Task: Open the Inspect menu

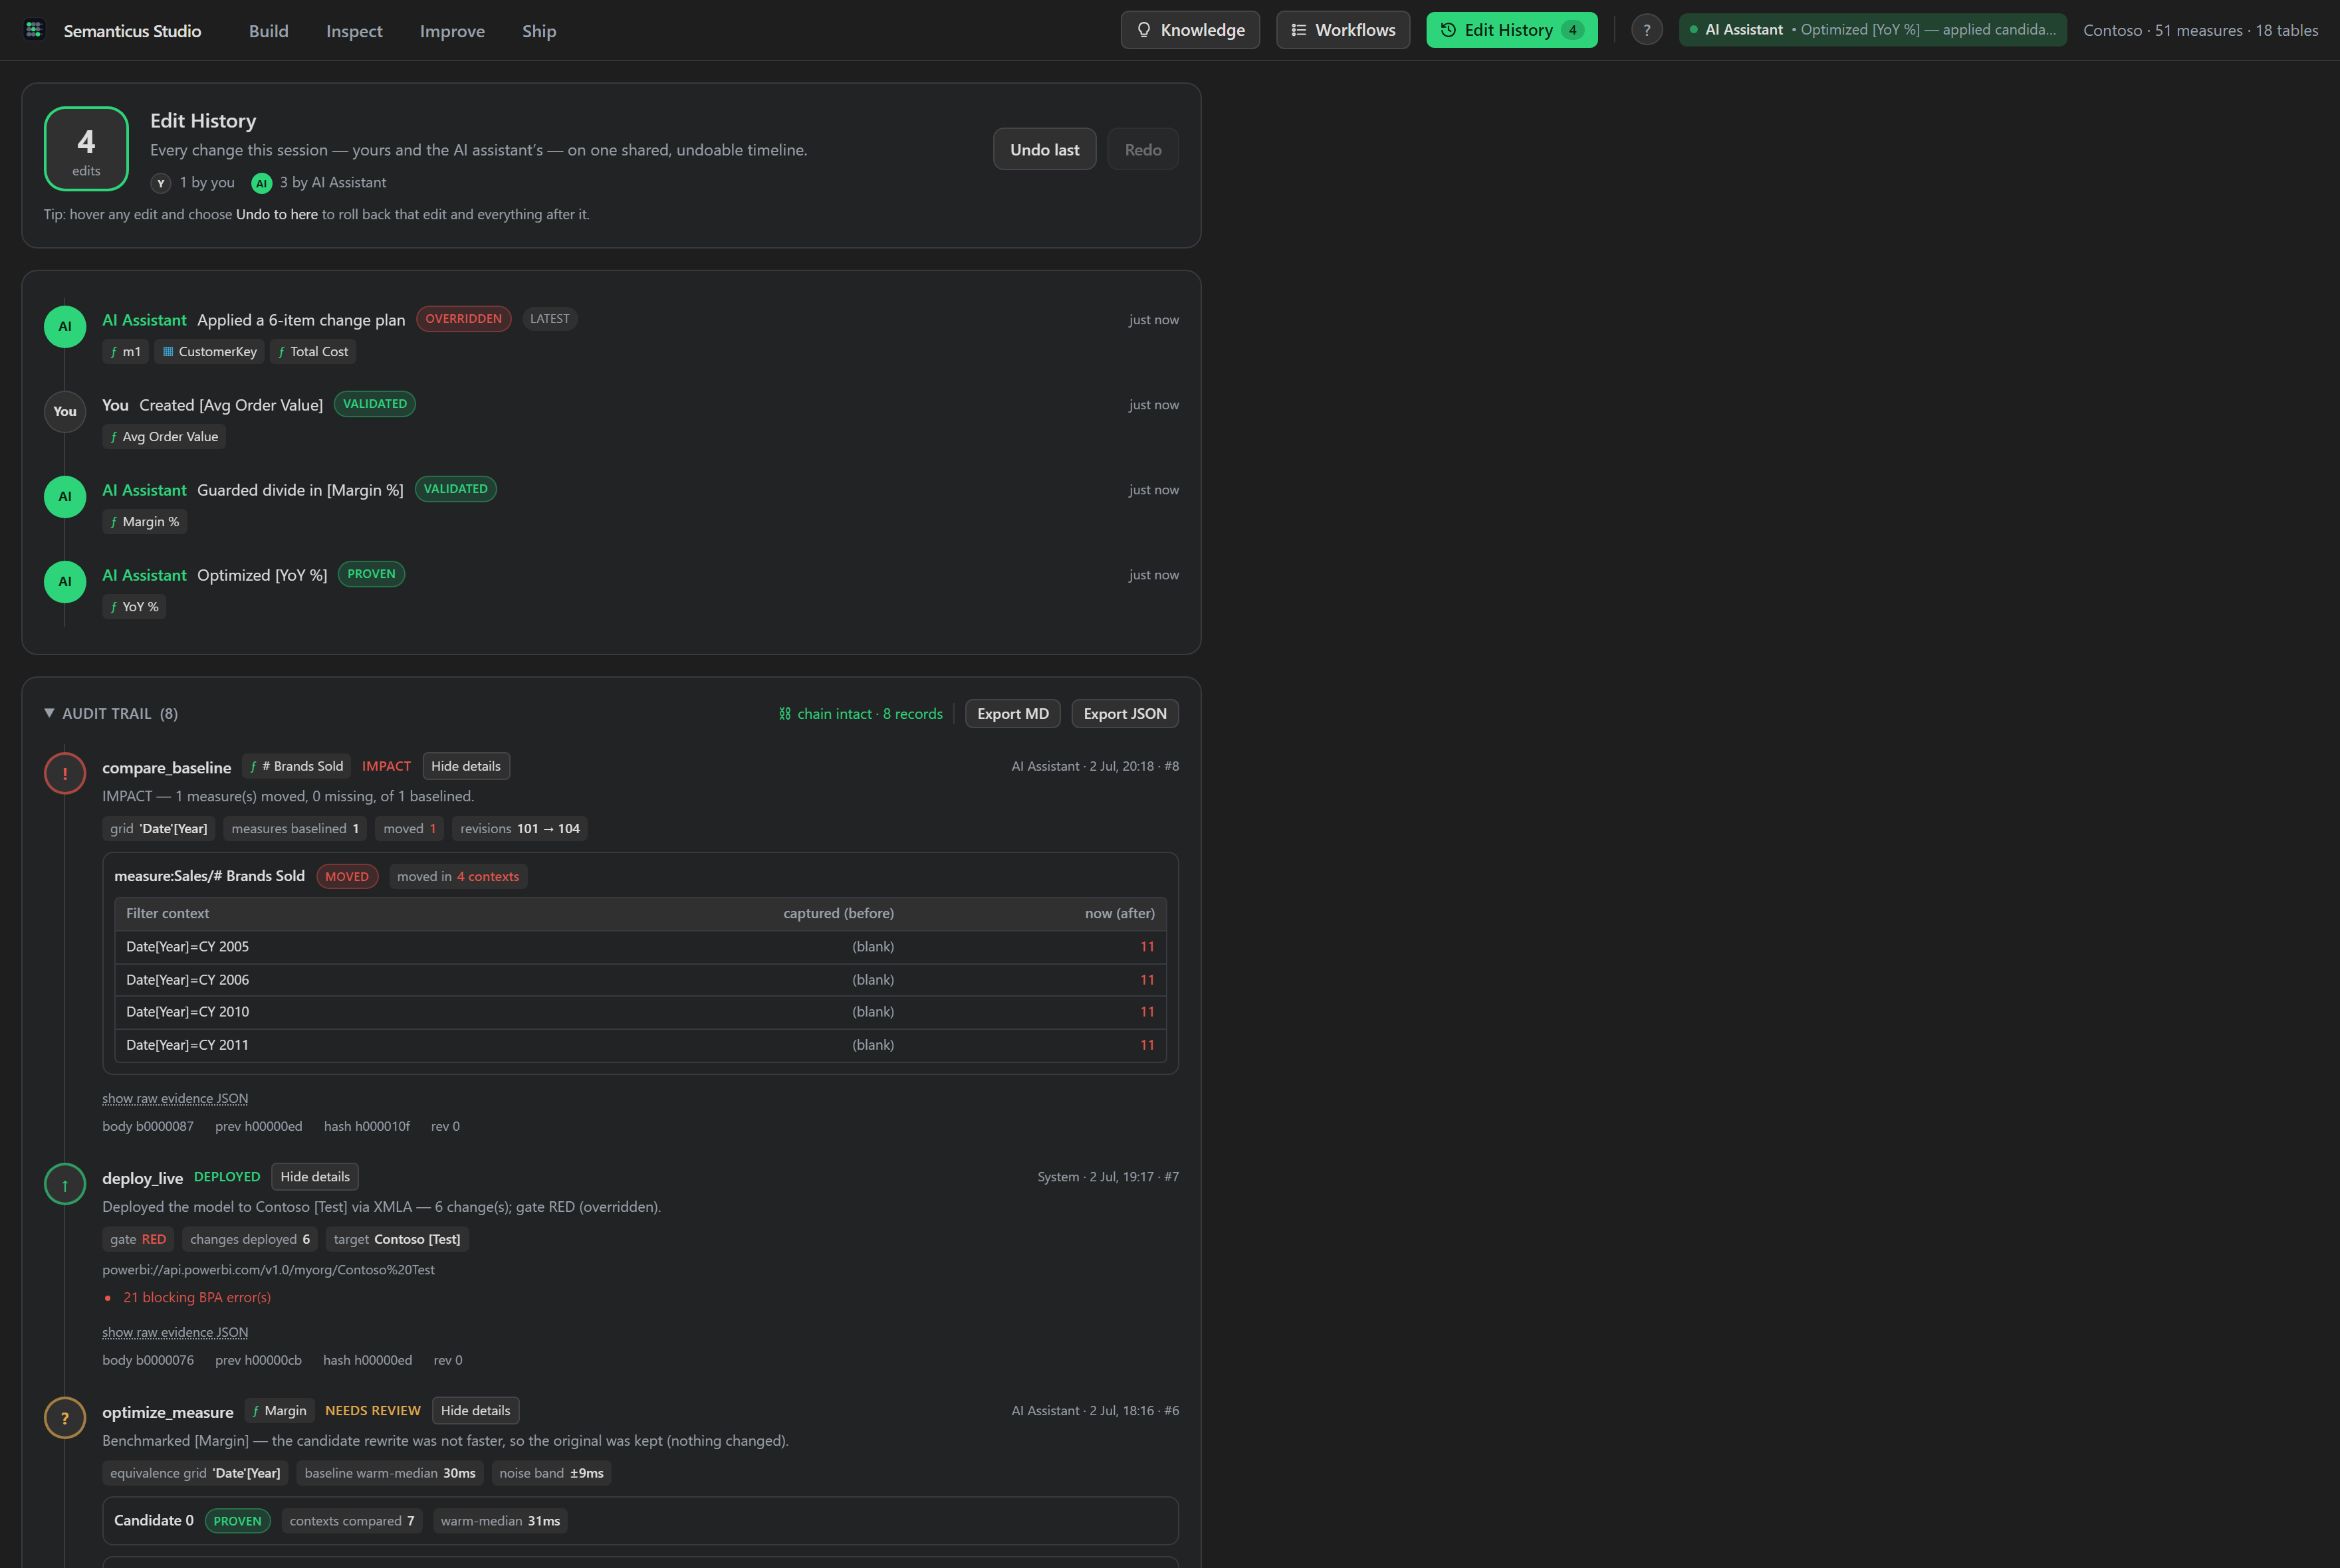Action: tap(354, 31)
